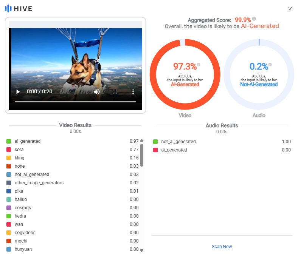Screen dimensions: 298x258
Task: Click the 'hailuo' label
Action: click(21, 199)
